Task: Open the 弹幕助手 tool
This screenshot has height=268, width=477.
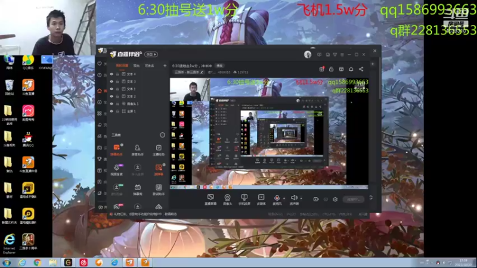Action: [x=116, y=150]
